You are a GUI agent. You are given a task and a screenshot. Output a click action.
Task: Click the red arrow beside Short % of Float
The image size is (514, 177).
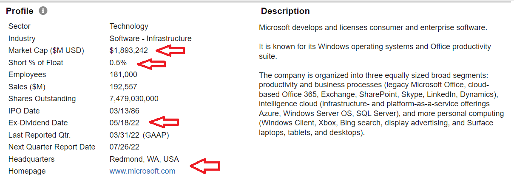point(151,64)
